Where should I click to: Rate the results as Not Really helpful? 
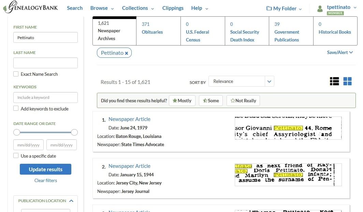[x=243, y=101]
